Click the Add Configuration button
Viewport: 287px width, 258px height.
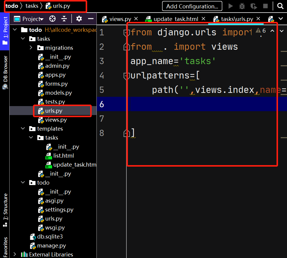point(192,6)
